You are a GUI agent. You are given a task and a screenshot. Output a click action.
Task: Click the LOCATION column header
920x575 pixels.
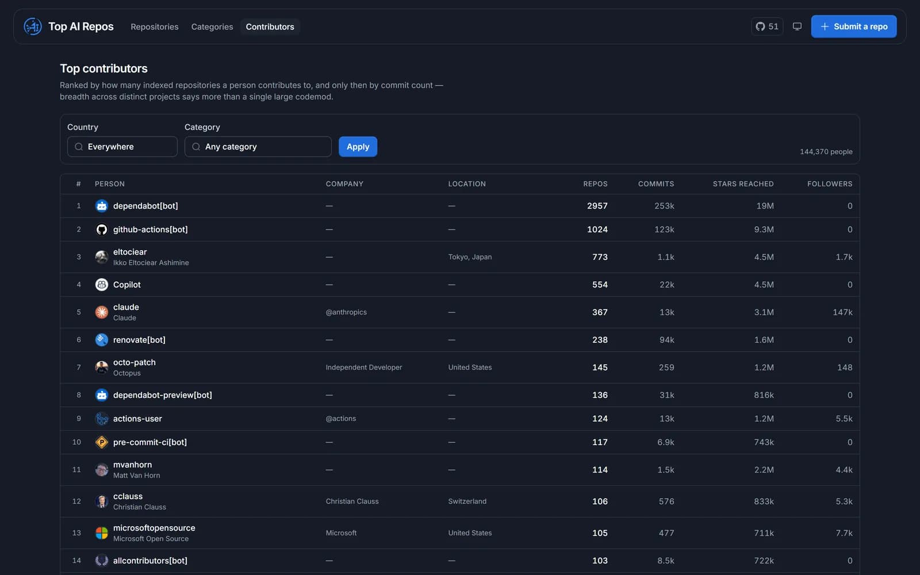click(467, 184)
